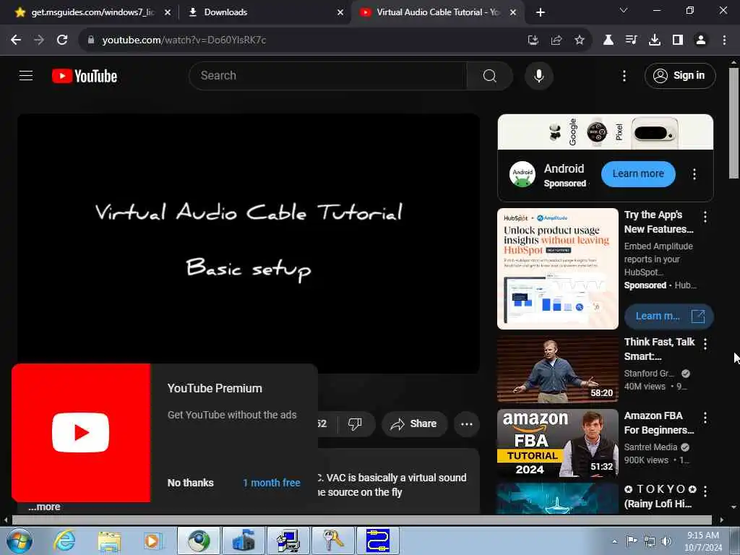Open the HubSpot ad thumbnail

tap(557, 269)
